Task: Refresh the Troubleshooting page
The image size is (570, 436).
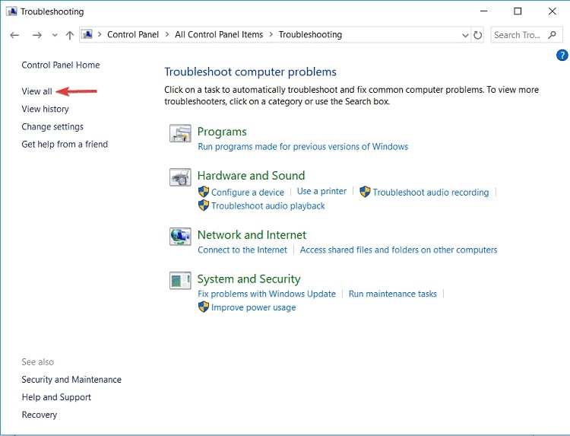Action: 478,35
